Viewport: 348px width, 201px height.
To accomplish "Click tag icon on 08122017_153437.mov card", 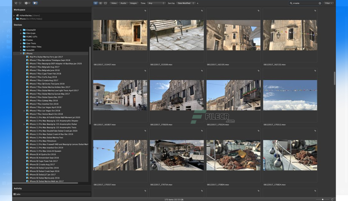I will [145, 11].
